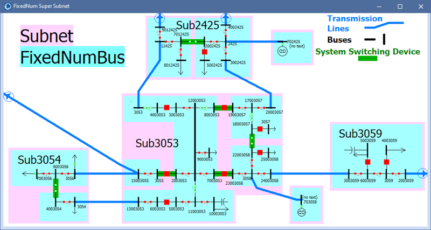Click green switching device between 18003057 and 22003058

tap(252, 141)
